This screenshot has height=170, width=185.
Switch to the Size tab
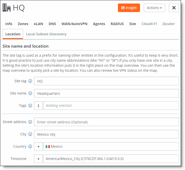coord(133,24)
